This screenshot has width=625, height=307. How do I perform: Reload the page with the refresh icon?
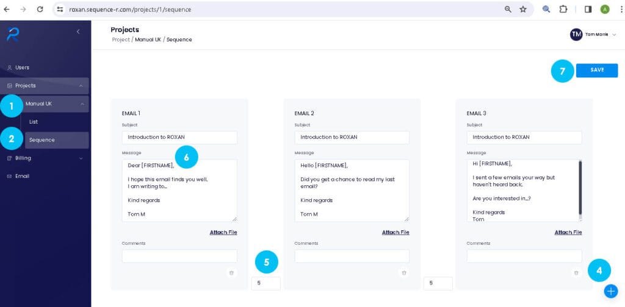click(40, 9)
